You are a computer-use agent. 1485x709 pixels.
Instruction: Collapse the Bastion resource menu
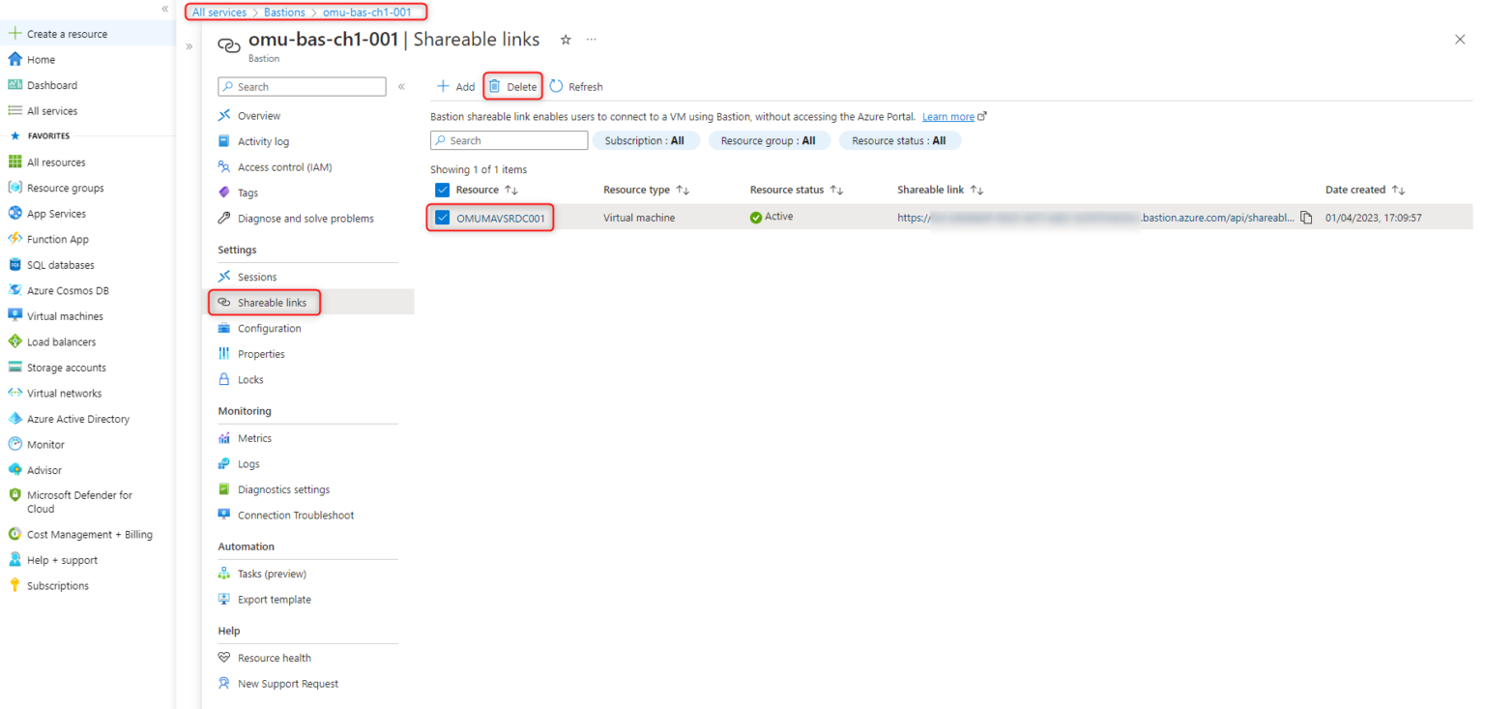(x=401, y=87)
